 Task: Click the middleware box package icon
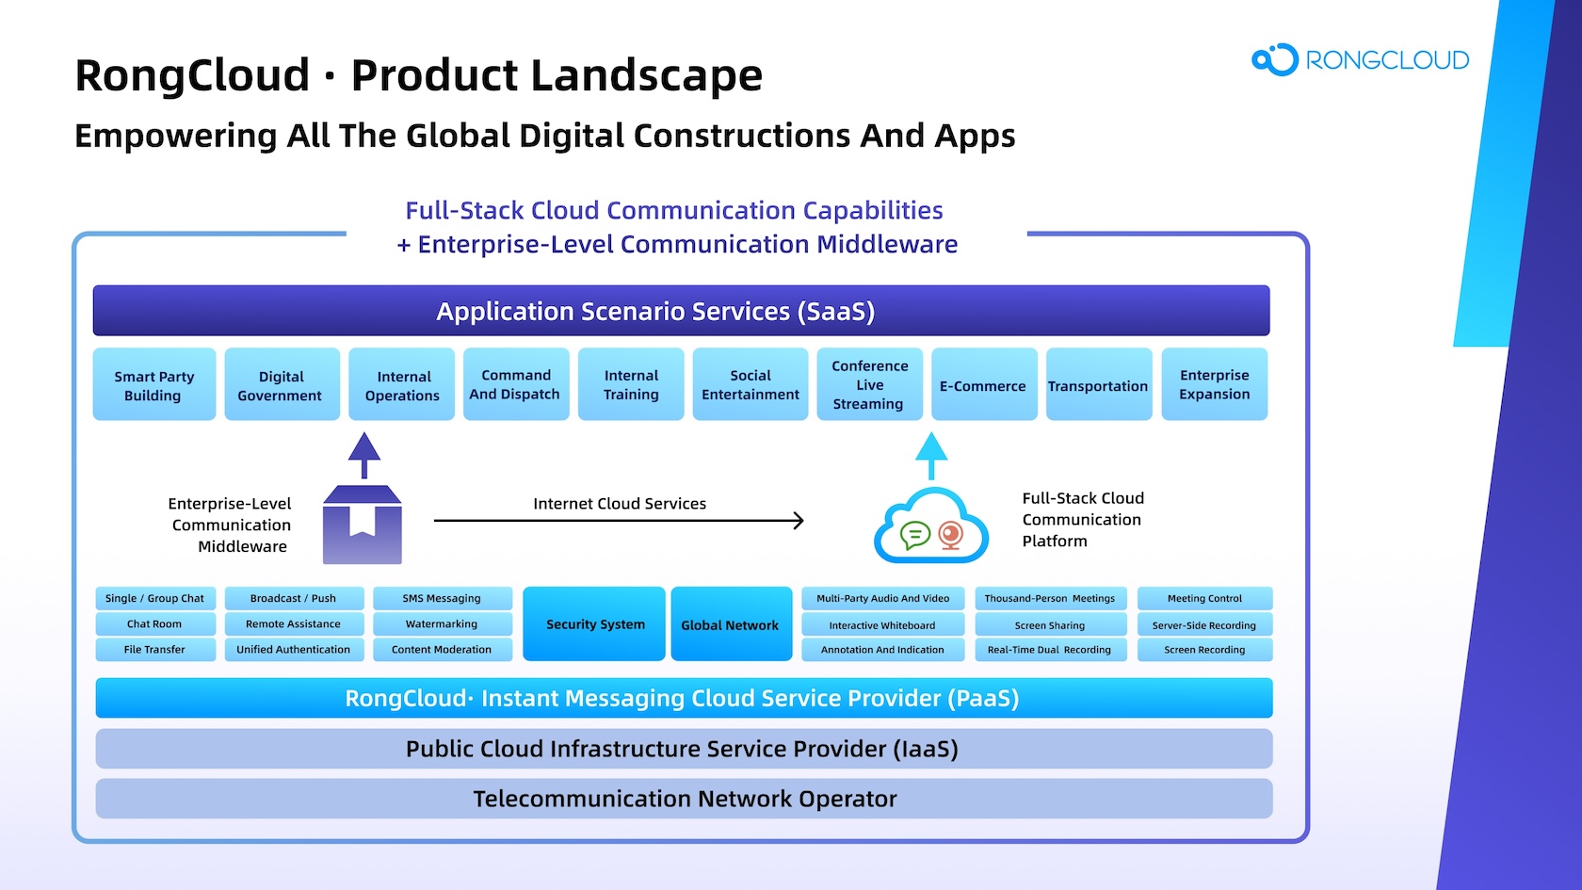(363, 525)
